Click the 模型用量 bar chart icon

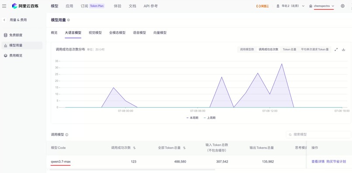click(6, 45)
